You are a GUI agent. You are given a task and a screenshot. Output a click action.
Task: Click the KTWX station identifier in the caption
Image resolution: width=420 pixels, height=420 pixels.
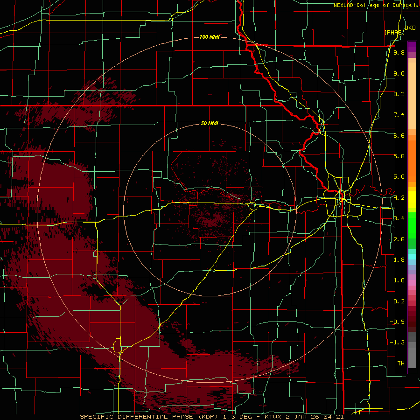pyautogui.click(x=273, y=417)
